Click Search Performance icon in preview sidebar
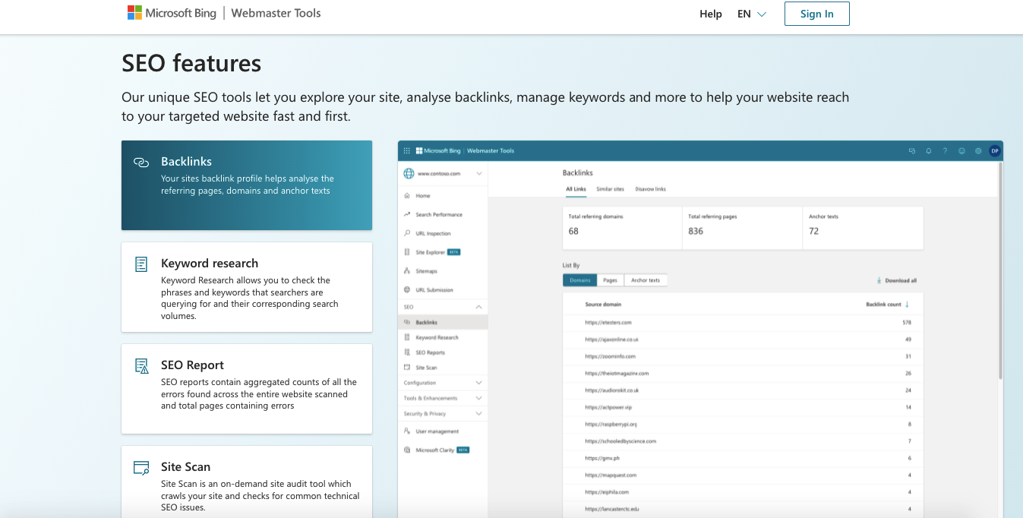1023x518 pixels. [408, 215]
